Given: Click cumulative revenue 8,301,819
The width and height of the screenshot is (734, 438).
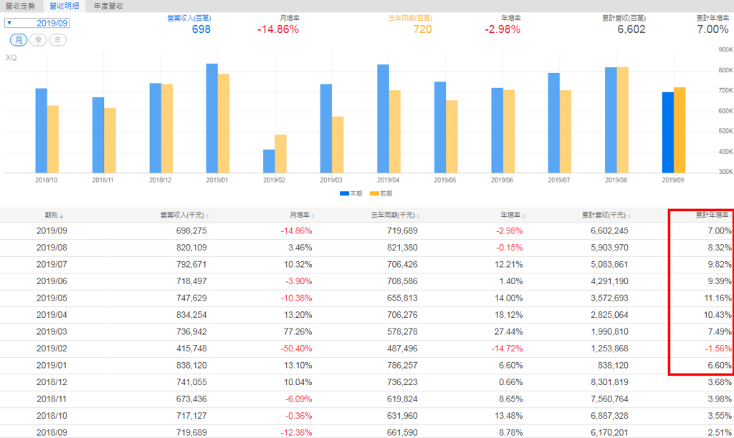Looking at the screenshot, I should [609, 382].
